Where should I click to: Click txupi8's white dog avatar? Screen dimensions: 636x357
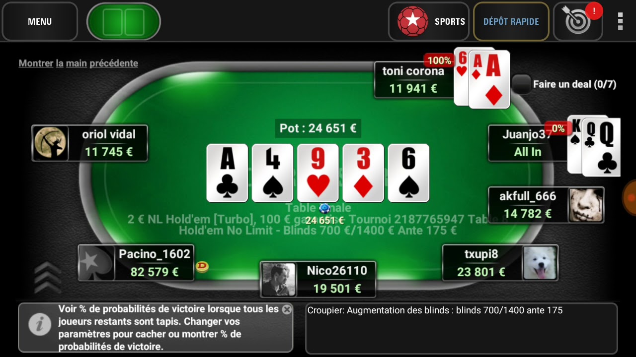[540, 263]
